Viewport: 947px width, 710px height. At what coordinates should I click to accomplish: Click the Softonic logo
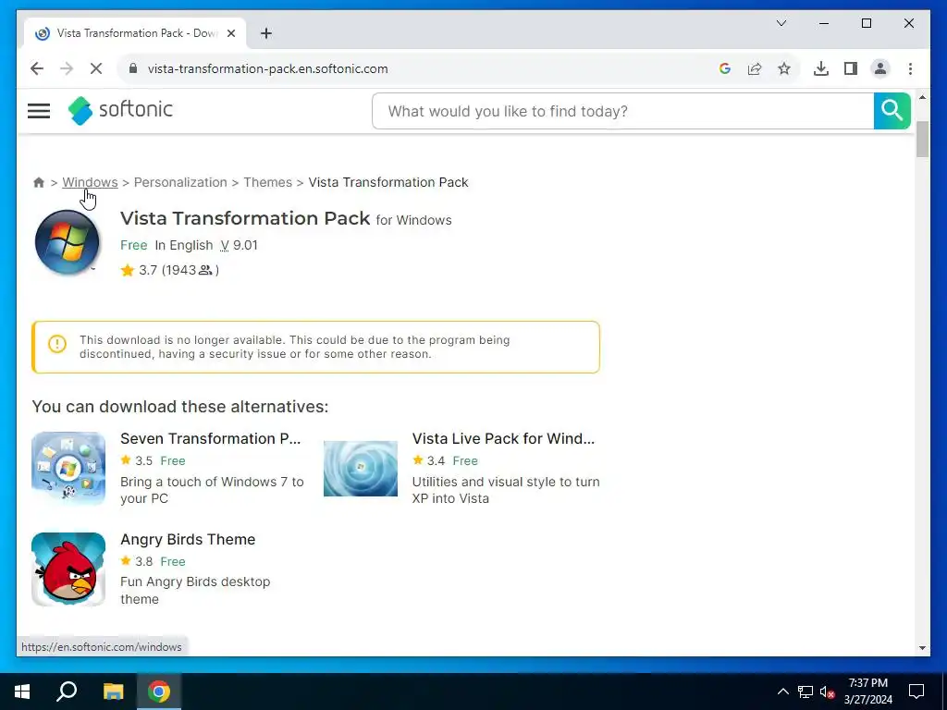coord(120,110)
